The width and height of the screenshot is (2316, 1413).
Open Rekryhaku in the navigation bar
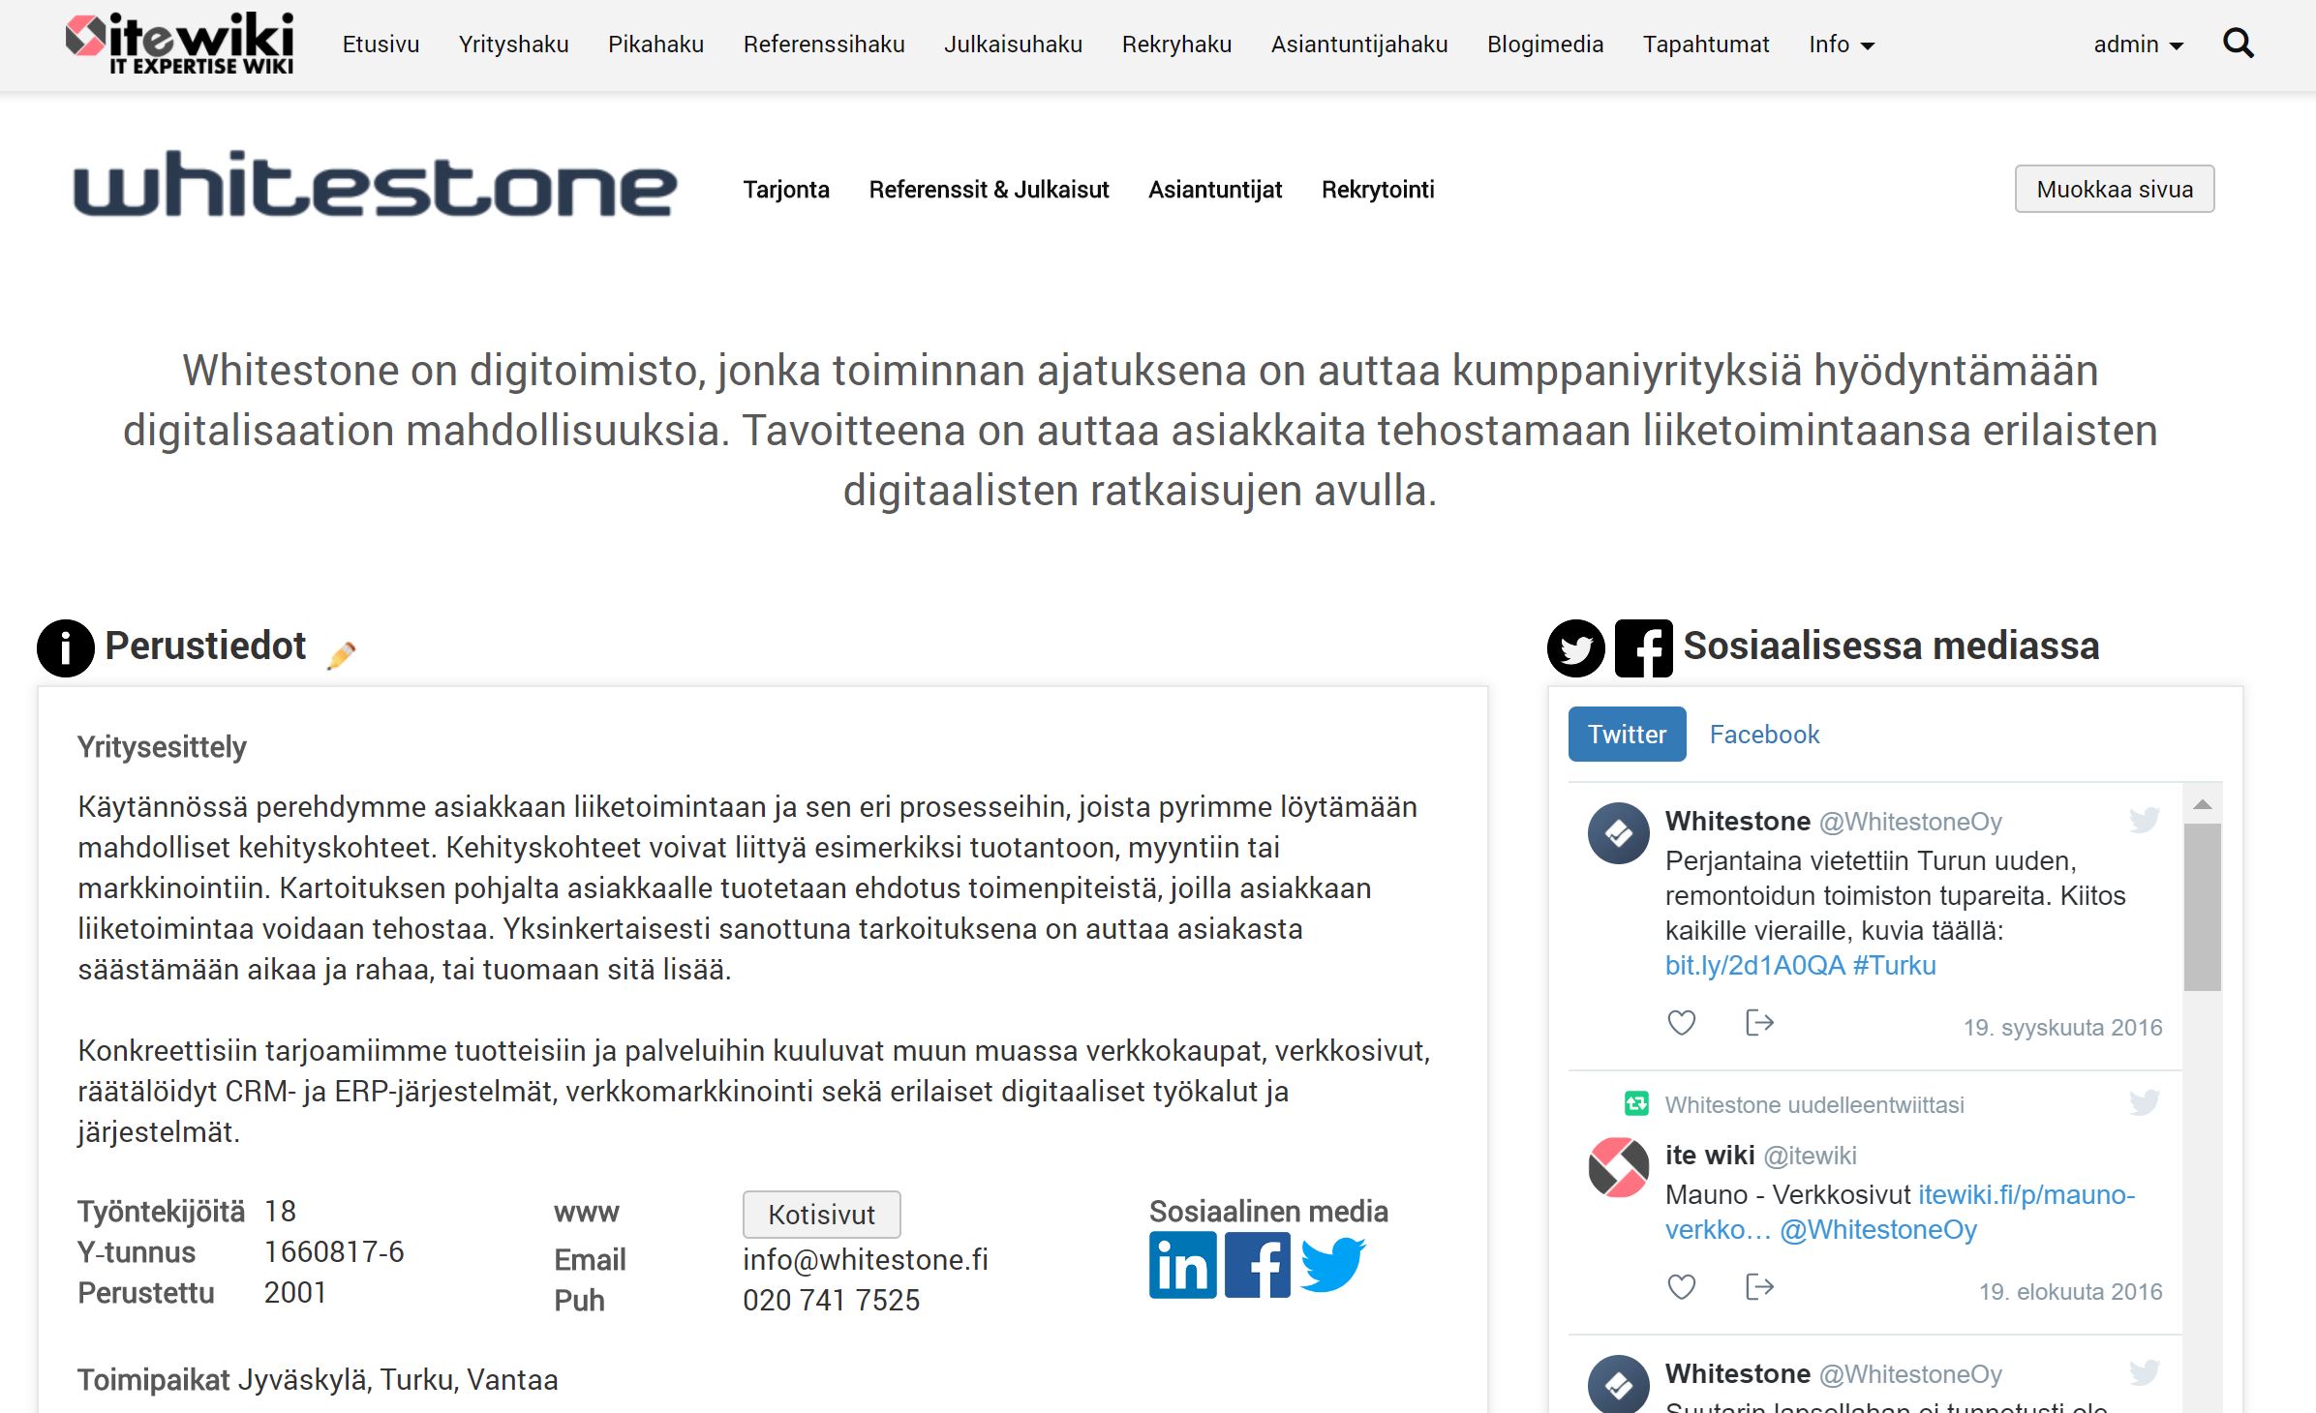1176,45
